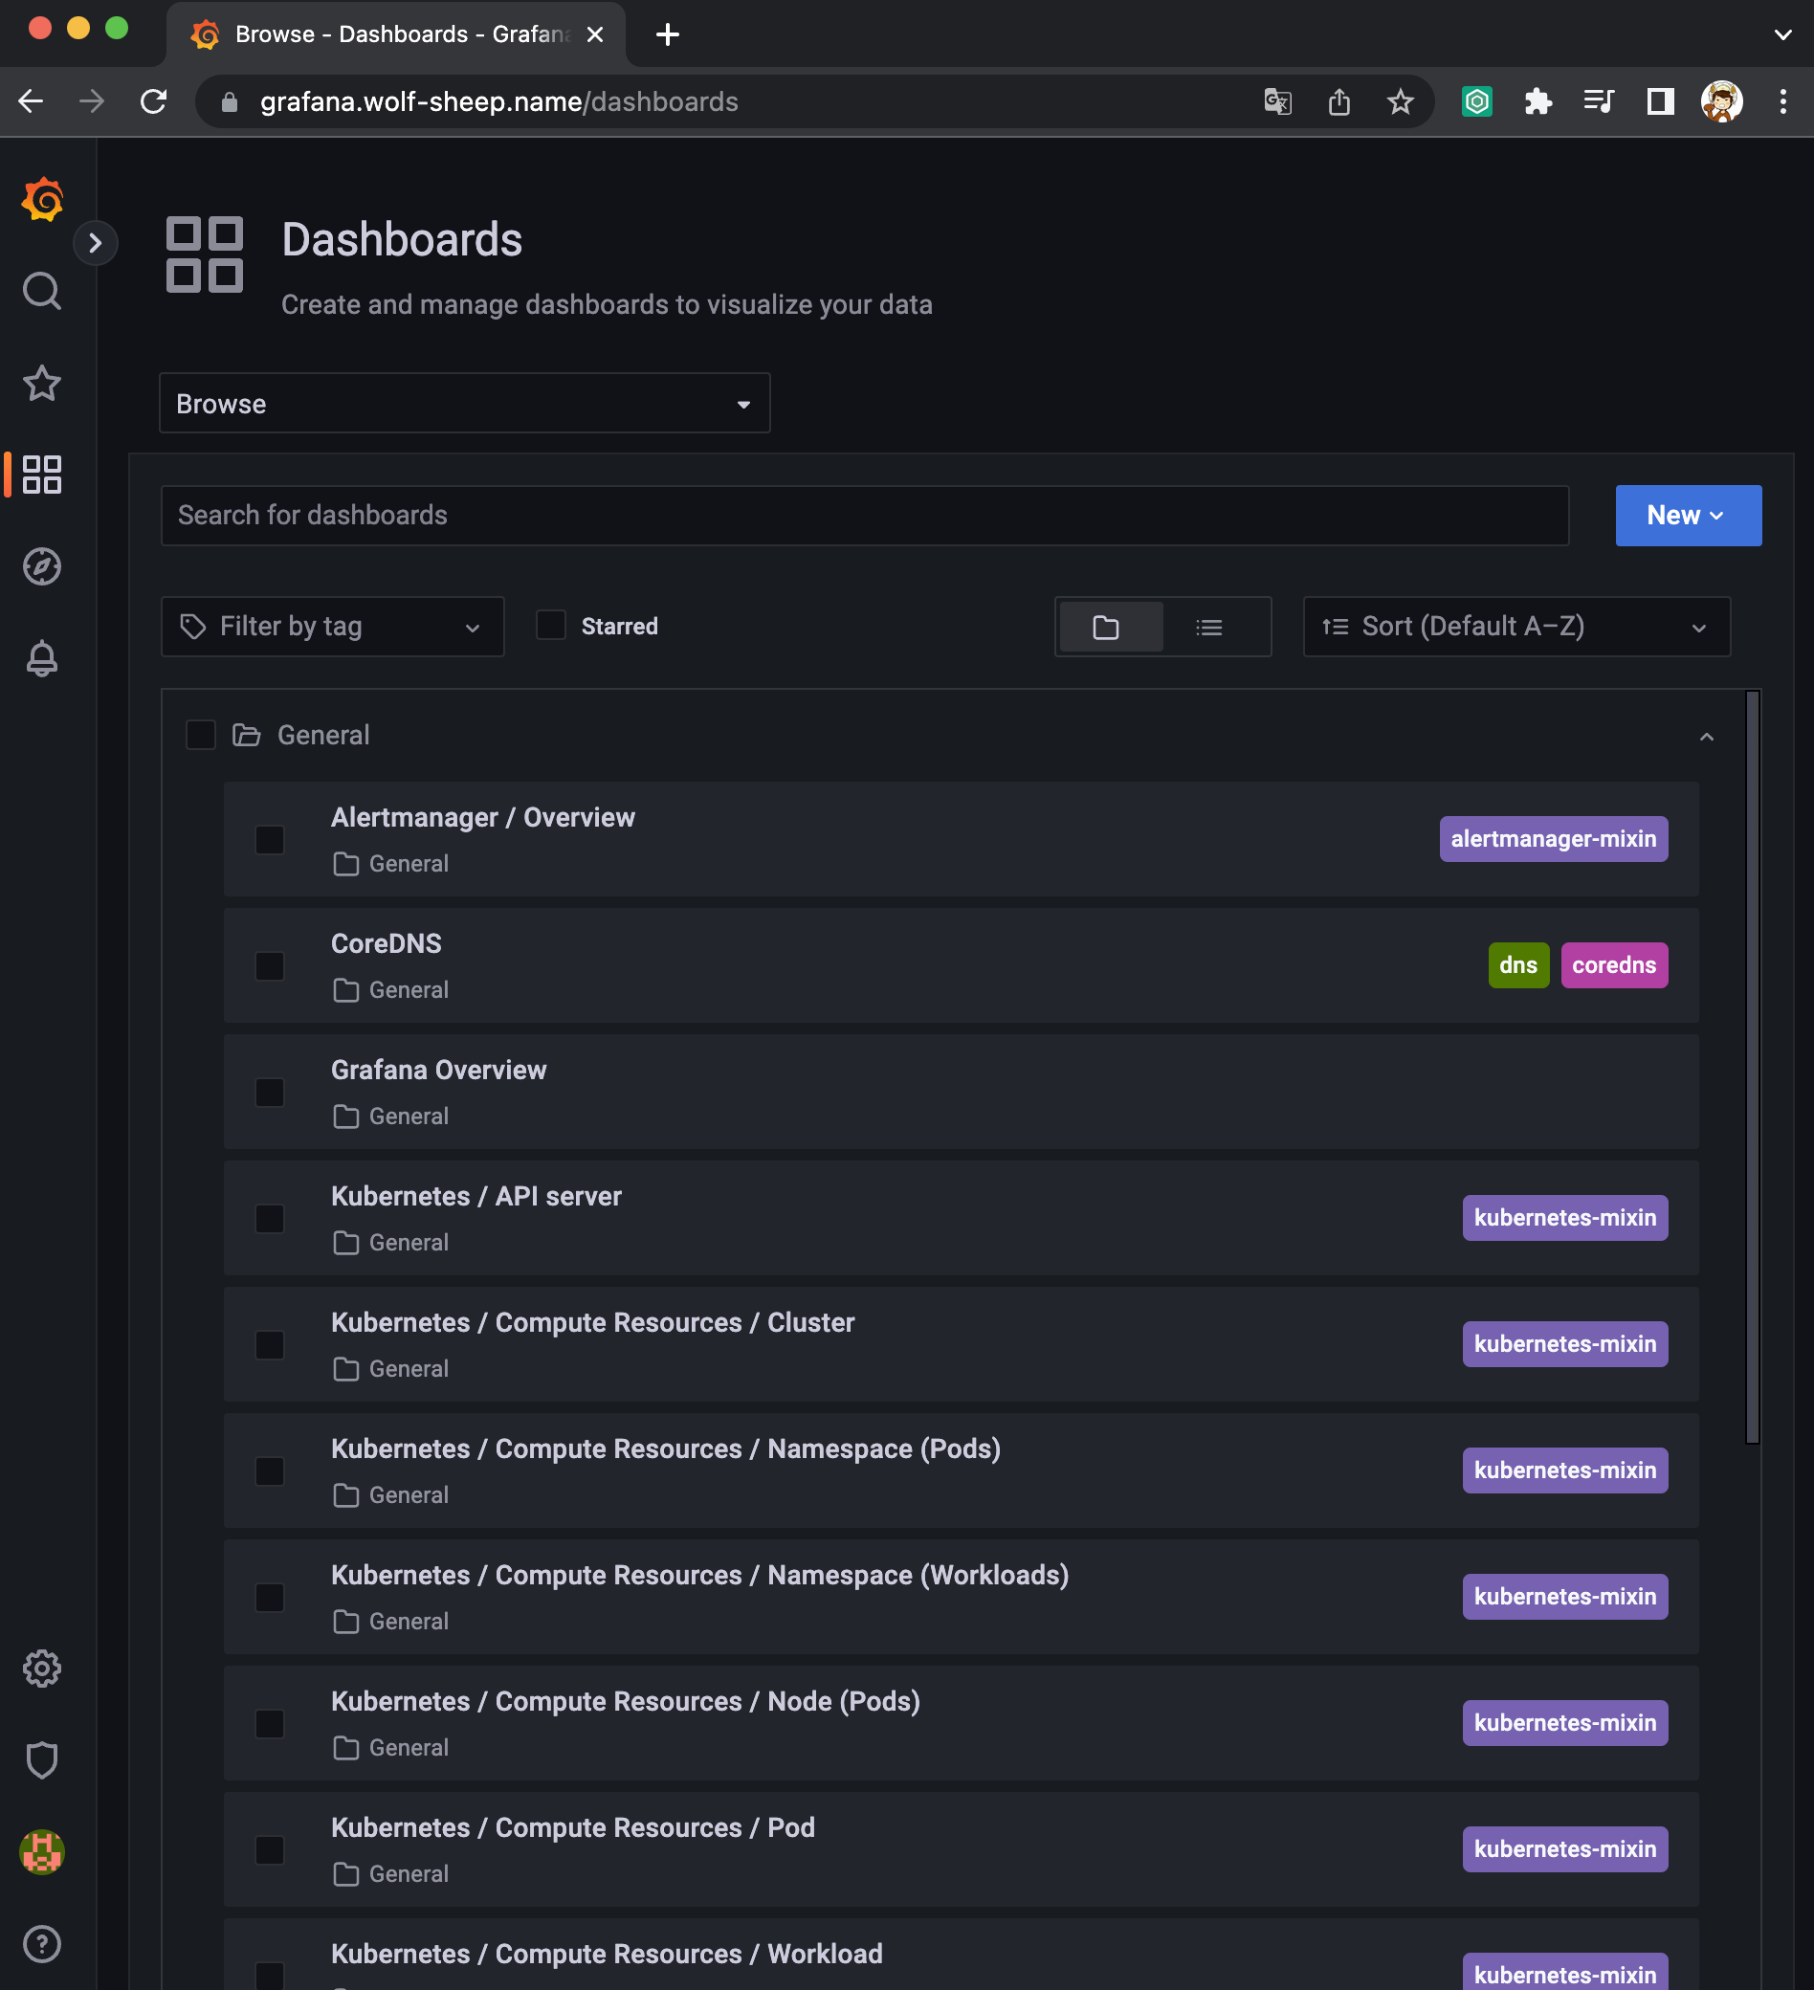Click the green dns tag

click(x=1518, y=966)
